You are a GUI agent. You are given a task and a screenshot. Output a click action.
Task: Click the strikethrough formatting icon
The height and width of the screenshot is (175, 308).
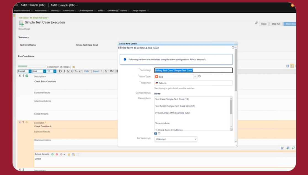[x=72, y=71]
